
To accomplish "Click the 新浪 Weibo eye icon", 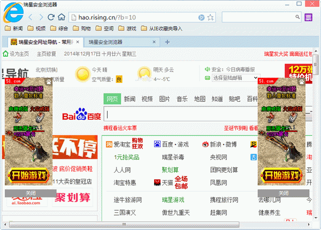I will pyautogui.click(x=205, y=144).
